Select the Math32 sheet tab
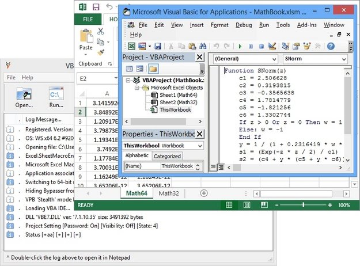 (x=169, y=193)
